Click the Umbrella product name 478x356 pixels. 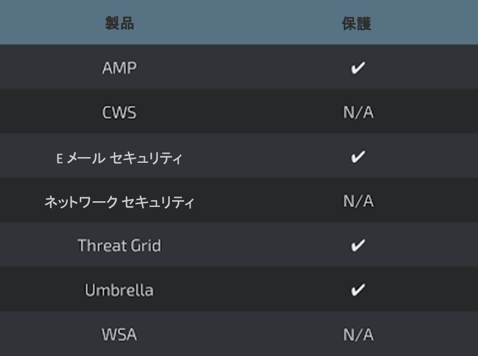point(119,290)
